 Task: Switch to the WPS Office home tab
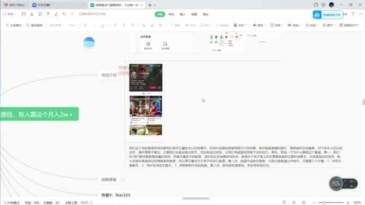(15, 5)
